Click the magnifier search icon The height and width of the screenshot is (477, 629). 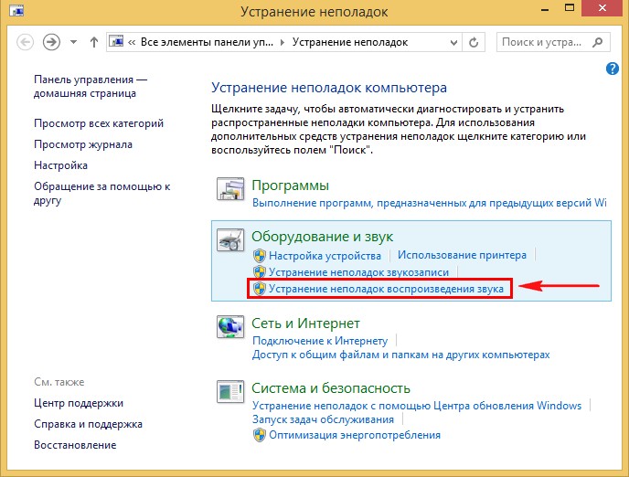pyautogui.click(x=598, y=42)
